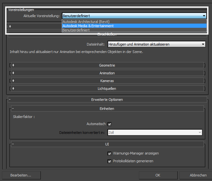The height and width of the screenshot is (181, 212).
Task: Select Autodesk Architectural (Revit) preset
Action: tap(134, 22)
